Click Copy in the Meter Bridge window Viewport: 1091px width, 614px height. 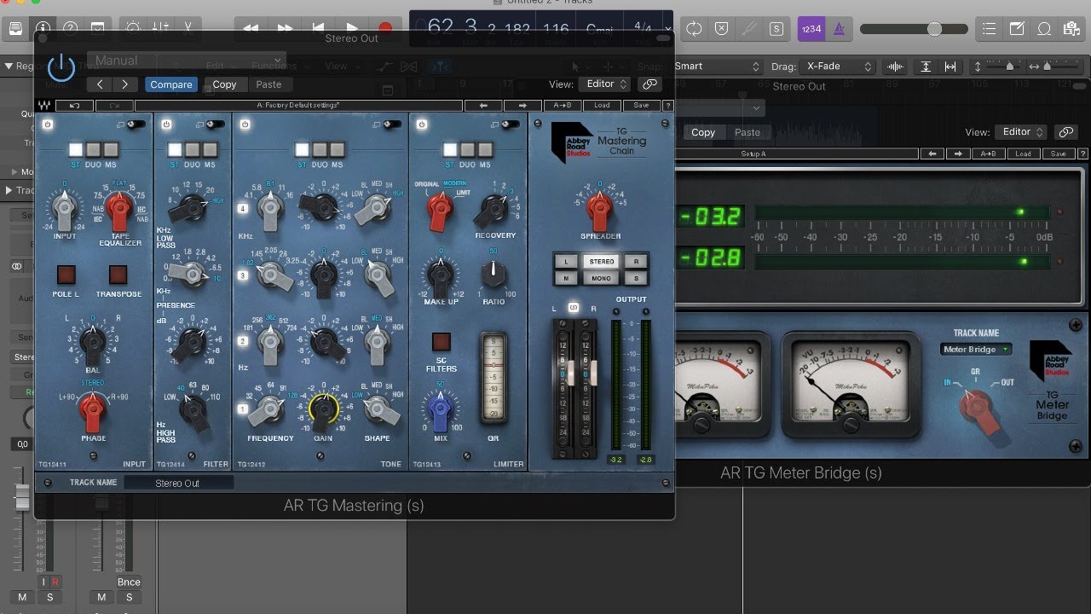[703, 132]
